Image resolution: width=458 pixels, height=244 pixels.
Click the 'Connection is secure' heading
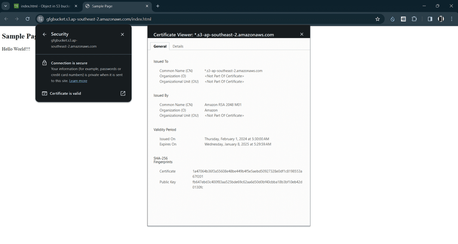(x=69, y=63)
